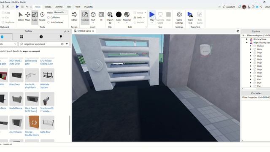Select BlastDoor asset thumbnail
This screenshot has width=270, height=152.
[16, 75]
